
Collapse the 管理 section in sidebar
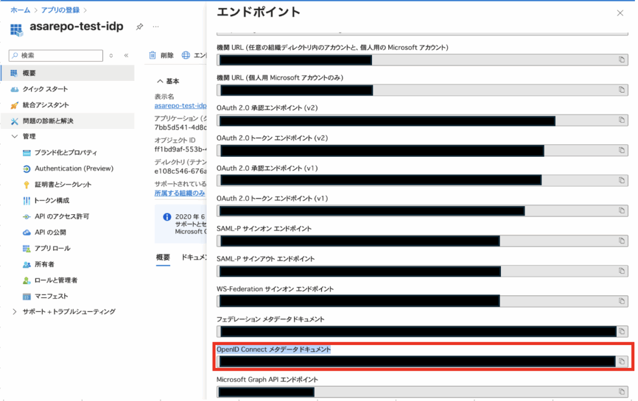click(x=15, y=136)
